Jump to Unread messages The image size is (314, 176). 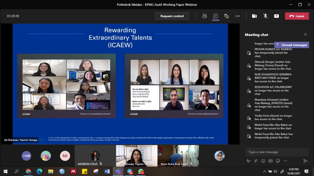(x=292, y=45)
